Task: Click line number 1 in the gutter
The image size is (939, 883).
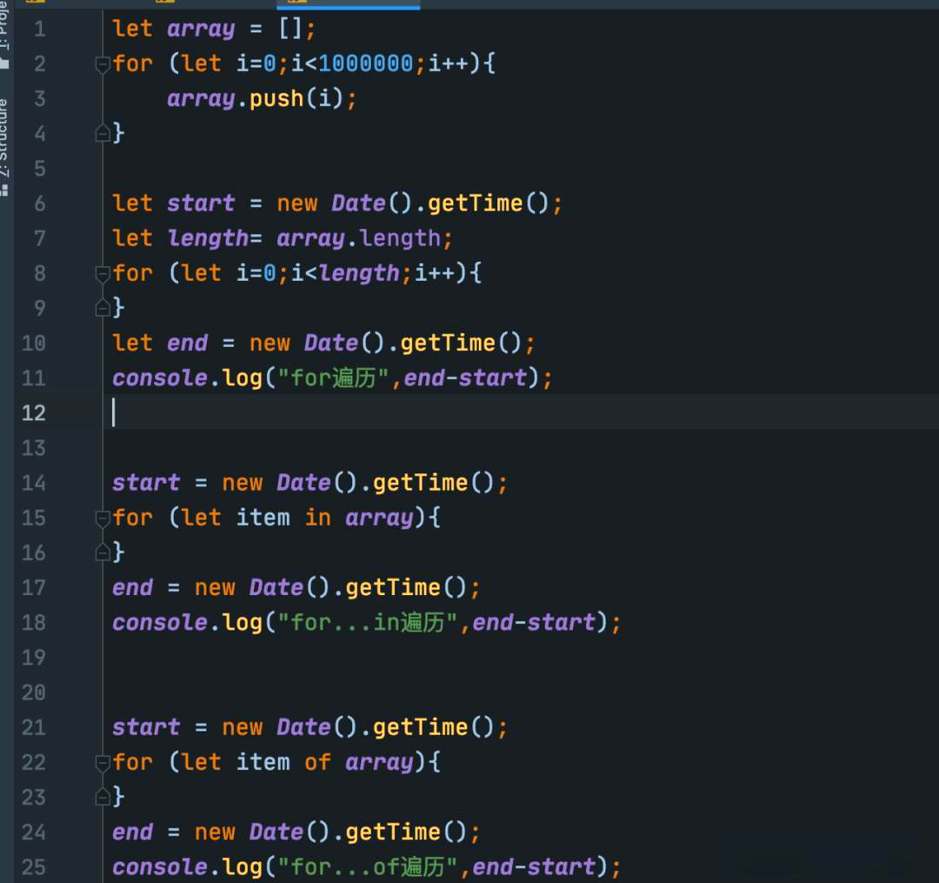Action: tap(39, 29)
